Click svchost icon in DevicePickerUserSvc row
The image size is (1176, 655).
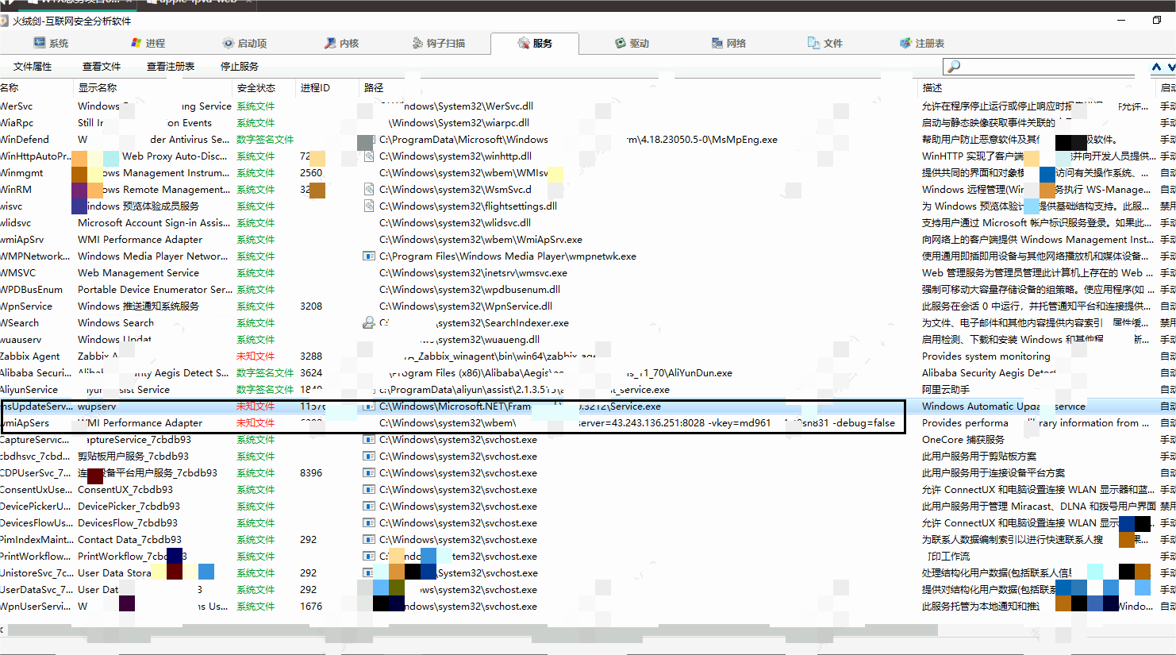(x=369, y=507)
